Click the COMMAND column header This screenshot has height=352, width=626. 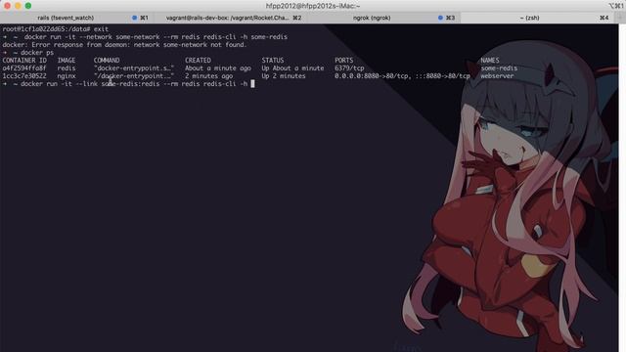[x=107, y=61]
